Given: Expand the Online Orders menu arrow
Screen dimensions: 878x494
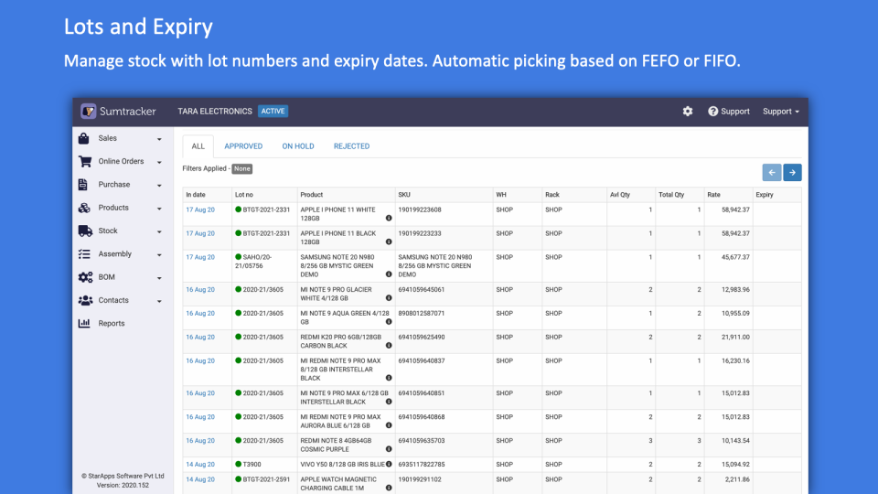Looking at the screenshot, I should click(x=159, y=163).
